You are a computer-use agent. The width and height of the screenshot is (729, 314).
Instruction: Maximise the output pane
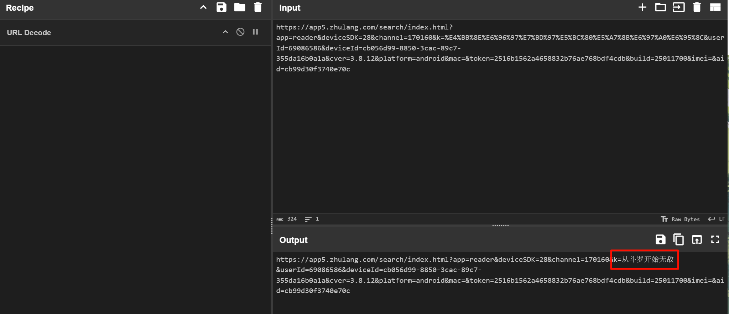tap(715, 240)
